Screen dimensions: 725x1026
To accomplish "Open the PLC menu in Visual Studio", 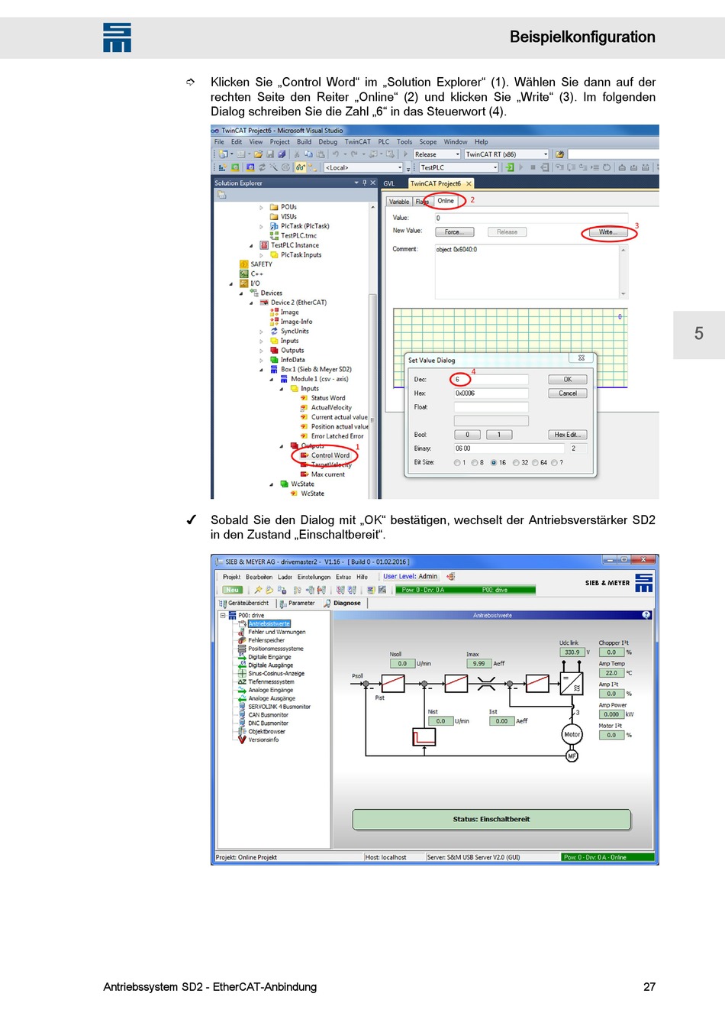I will (383, 142).
